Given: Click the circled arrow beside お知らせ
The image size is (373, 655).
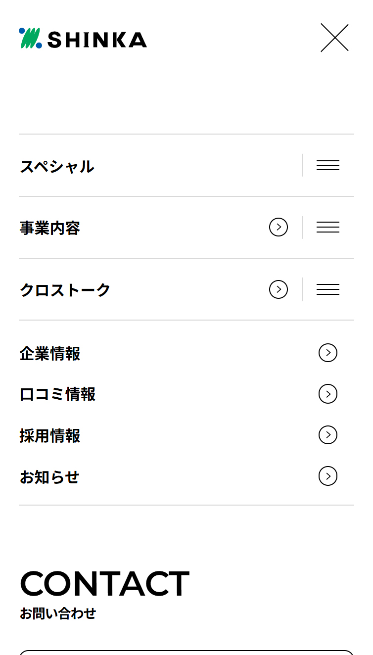Looking at the screenshot, I should pyautogui.click(x=328, y=476).
